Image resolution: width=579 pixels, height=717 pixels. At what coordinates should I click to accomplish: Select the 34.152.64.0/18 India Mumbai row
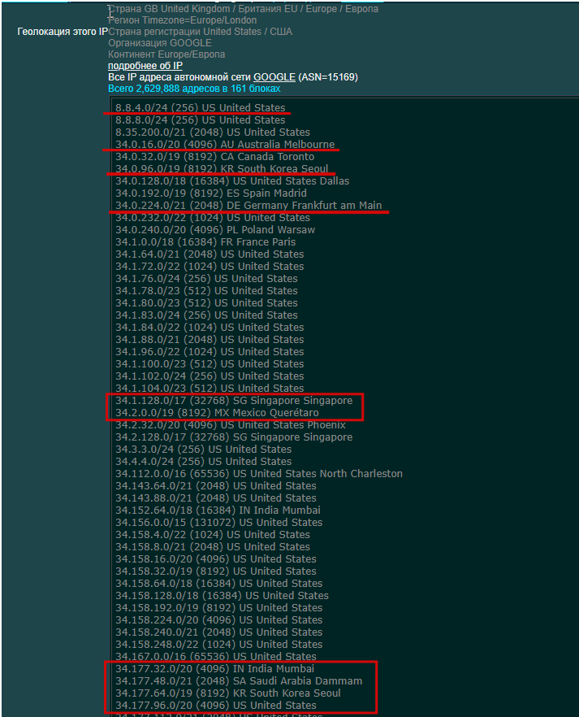point(218,511)
